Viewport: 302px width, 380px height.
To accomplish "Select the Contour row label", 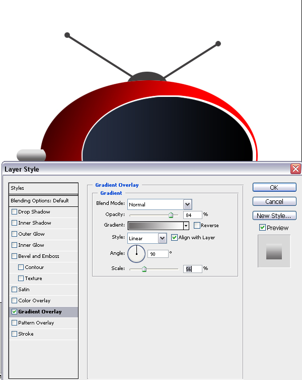I will [x=34, y=267].
